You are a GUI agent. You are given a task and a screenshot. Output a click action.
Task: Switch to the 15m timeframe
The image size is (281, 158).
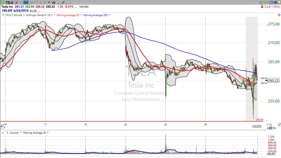tap(32, 3)
